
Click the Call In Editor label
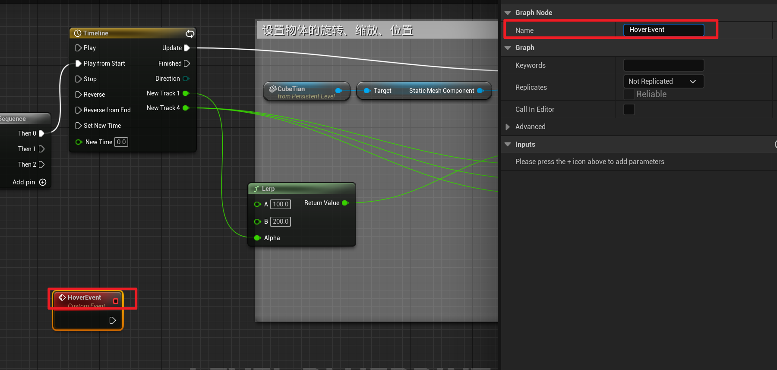tap(535, 109)
